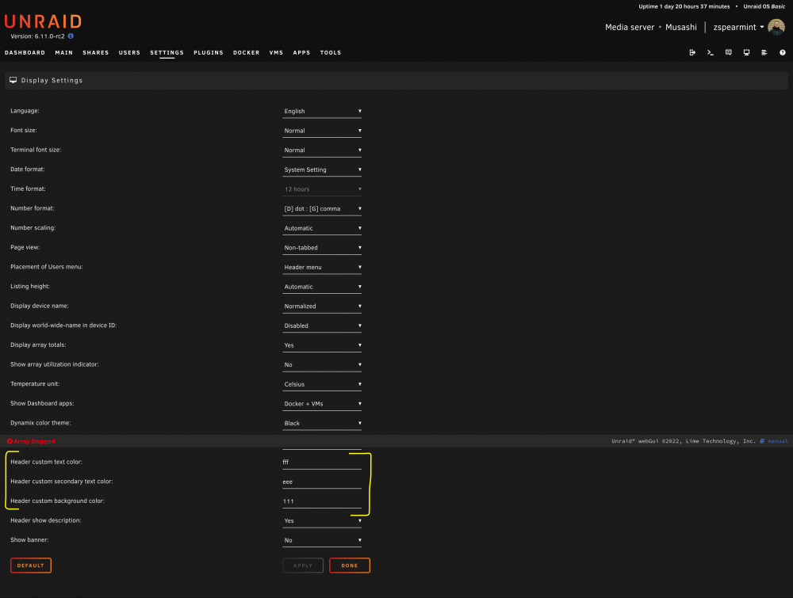Click the Default button

(x=31, y=566)
